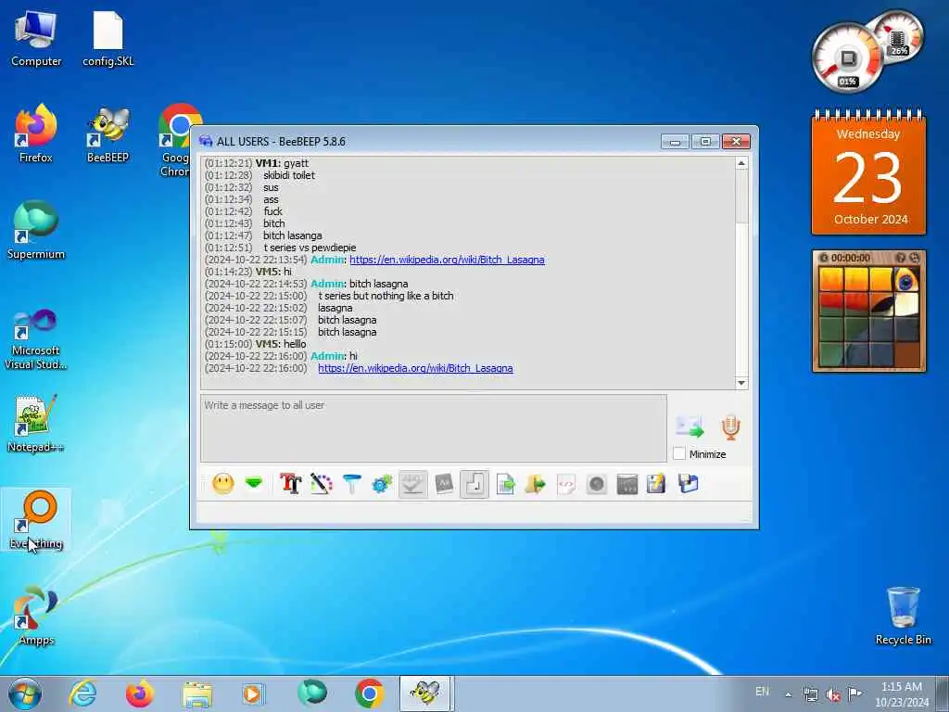Open the Action Center flag icon
The height and width of the screenshot is (712, 949).
[x=854, y=693]
